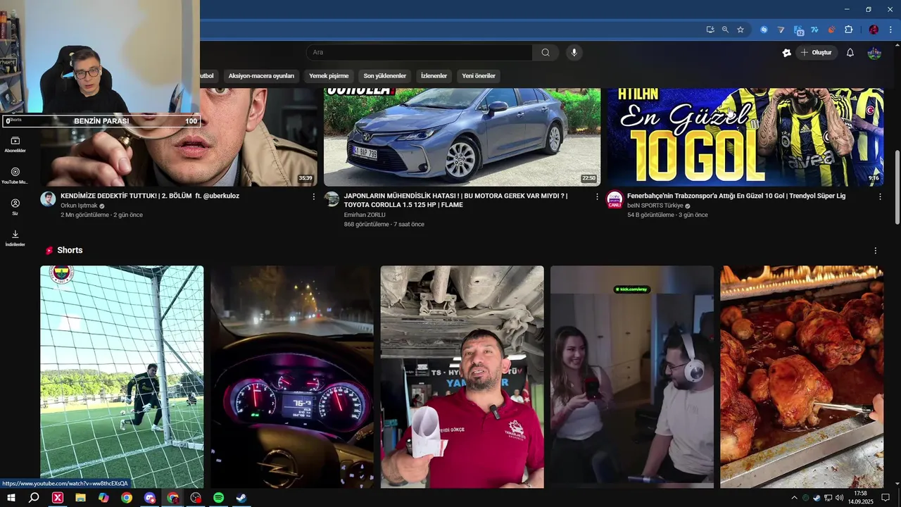Open the Siz page in sidebar
Viewport: 901px width, 507px height.
click(x=15, y=206)
